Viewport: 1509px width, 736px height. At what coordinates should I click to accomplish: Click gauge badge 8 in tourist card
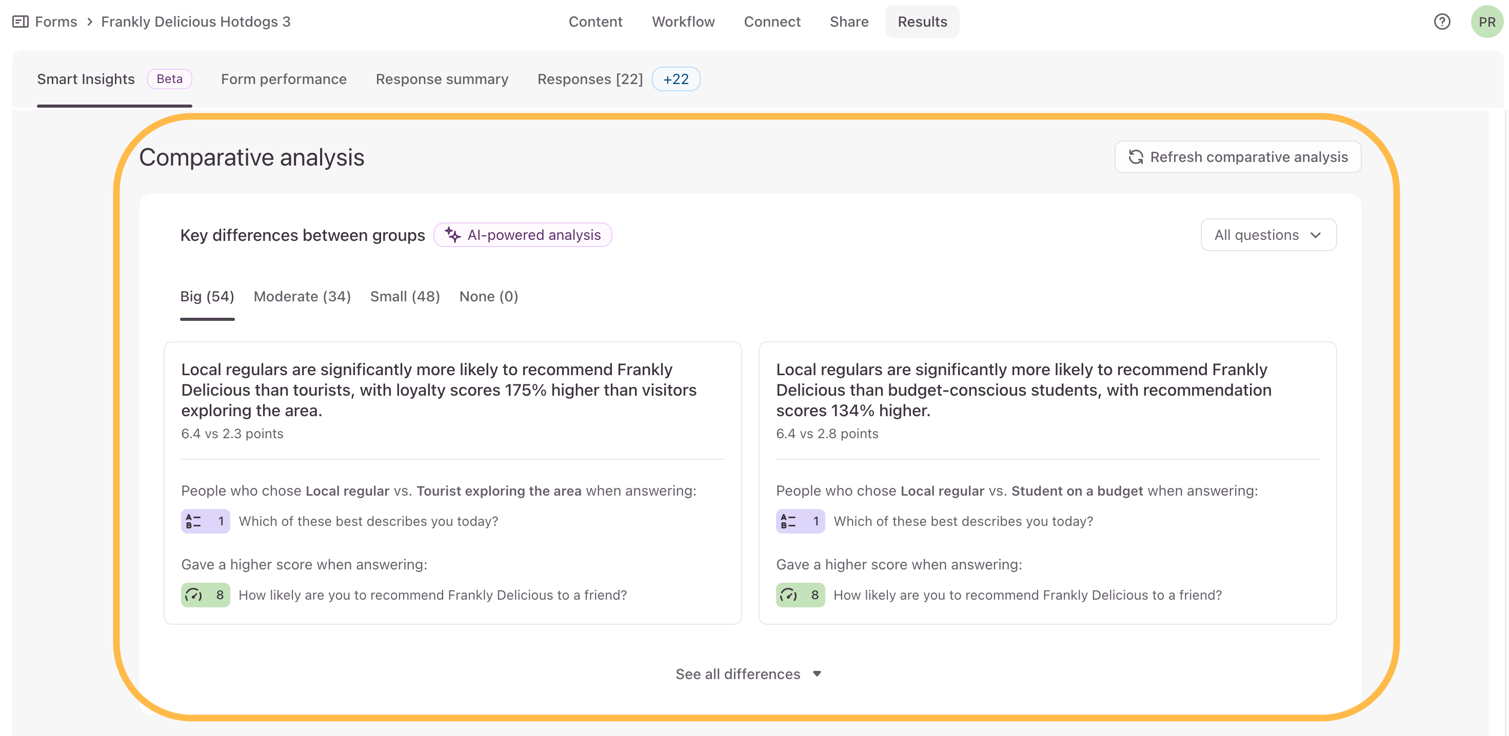pos(205,595)
